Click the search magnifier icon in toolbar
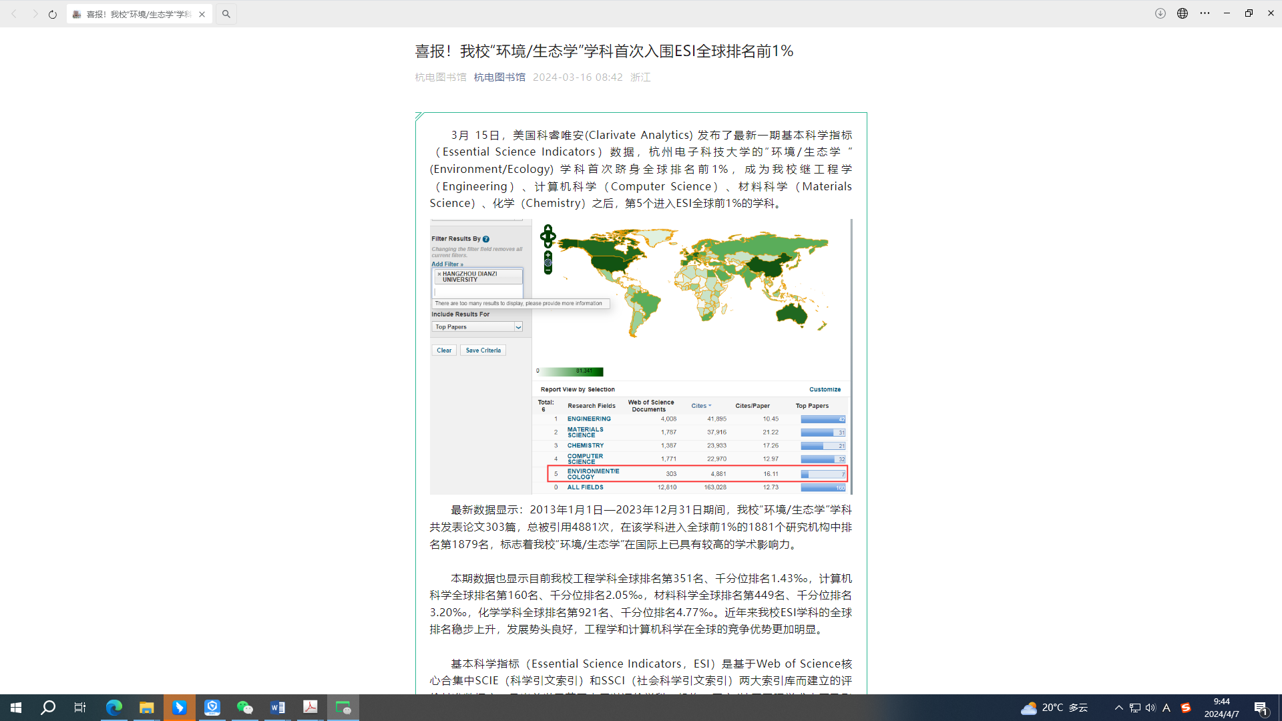Viewport: 1282px width, 721px height. point(226,14)
